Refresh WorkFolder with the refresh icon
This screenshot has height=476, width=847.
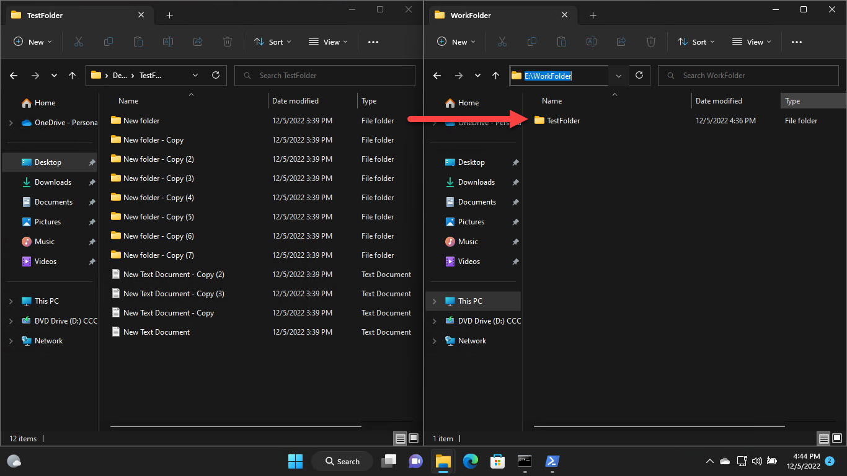click(x=639, y=75)
